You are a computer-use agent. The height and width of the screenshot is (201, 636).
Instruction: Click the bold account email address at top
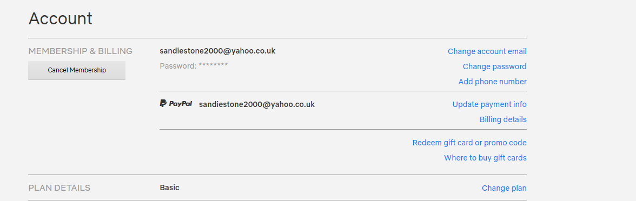tap(217, 51)
